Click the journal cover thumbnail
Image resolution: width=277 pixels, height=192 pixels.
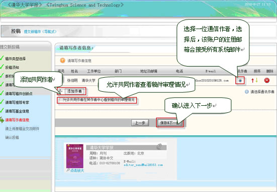tap(75, 156)
